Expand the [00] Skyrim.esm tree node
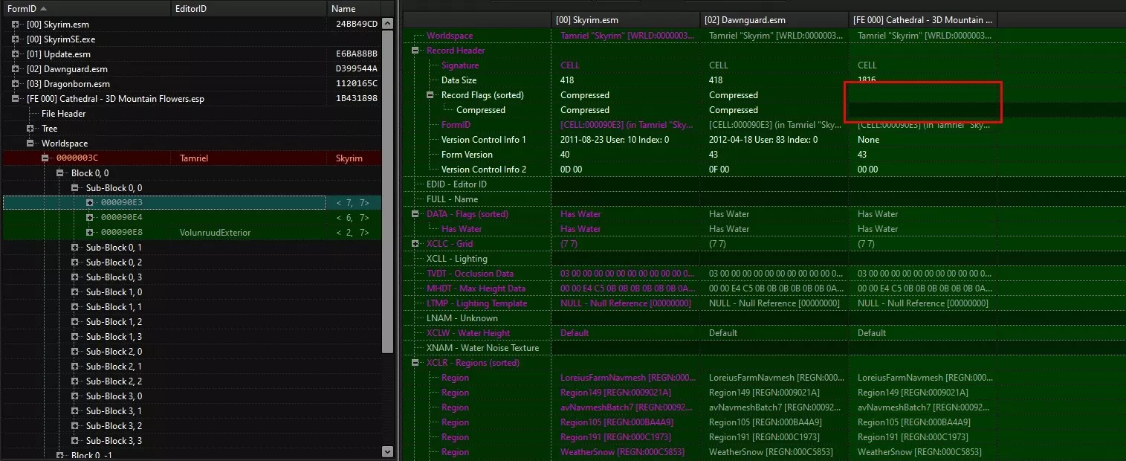This screenshot has height=461, width=1126. (x=16, y=25)
